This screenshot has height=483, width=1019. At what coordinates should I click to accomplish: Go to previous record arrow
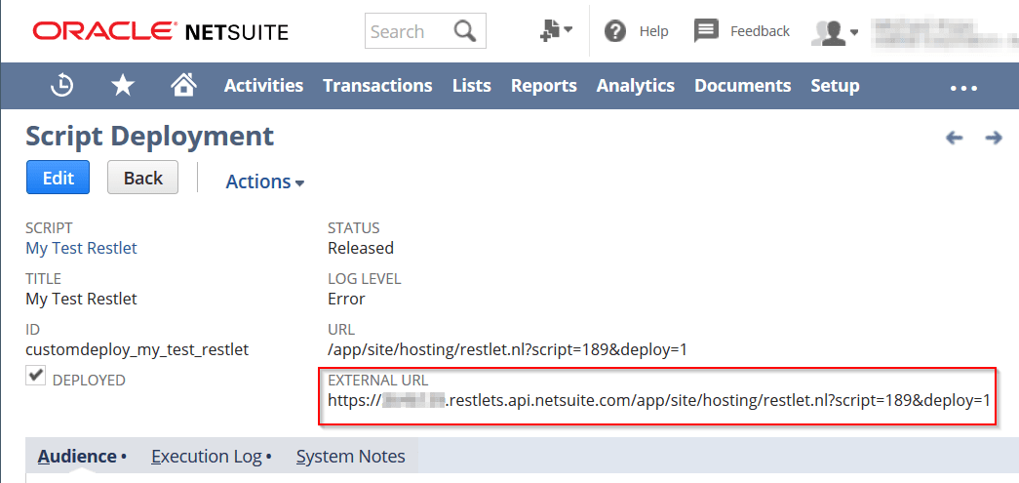[954, 138]
